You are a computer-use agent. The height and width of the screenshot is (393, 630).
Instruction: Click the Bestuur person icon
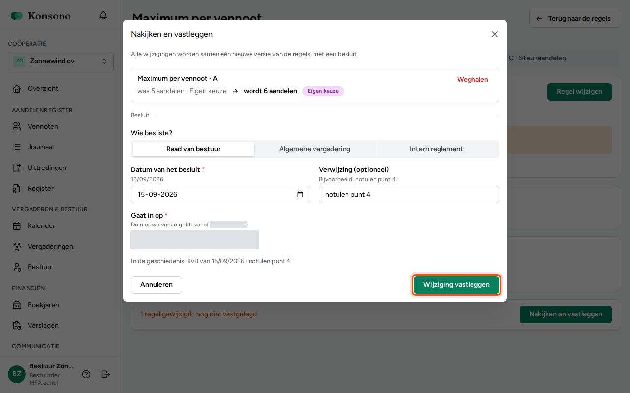coord(17,267)
